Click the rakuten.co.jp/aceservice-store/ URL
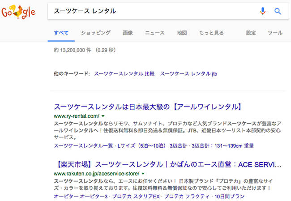The width and height of the screenshot is (291, 201). click(x=97, y=174)
